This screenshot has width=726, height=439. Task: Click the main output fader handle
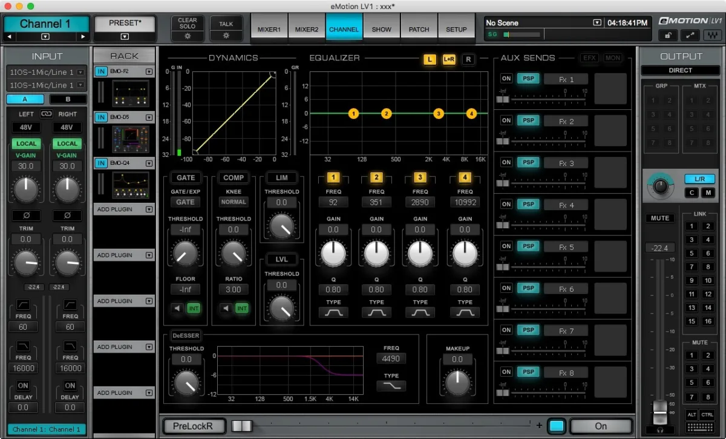tap(659, 412)
